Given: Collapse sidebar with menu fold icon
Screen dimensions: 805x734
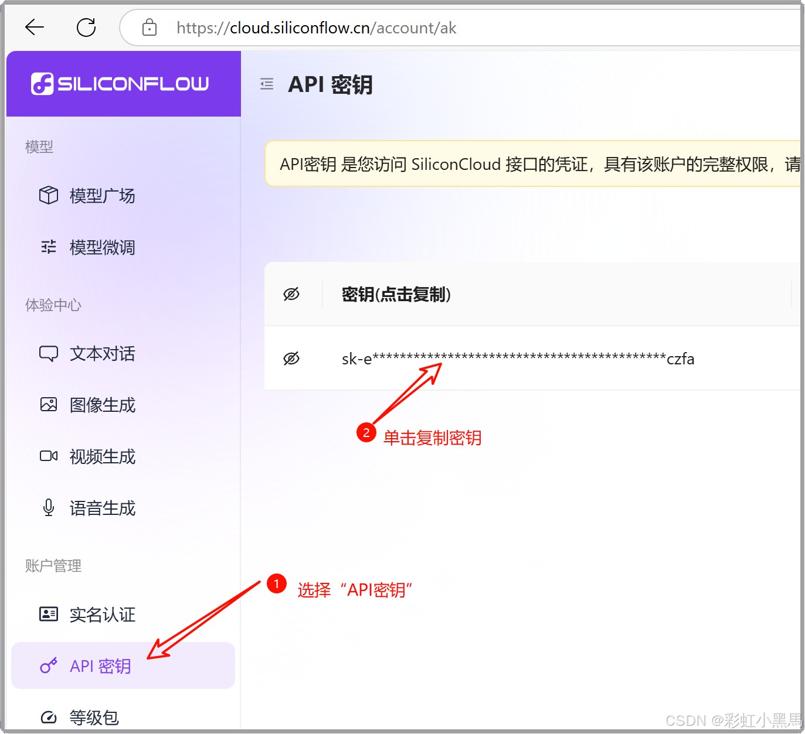Looking at the screenshot, I should click(x=267, y=84).
